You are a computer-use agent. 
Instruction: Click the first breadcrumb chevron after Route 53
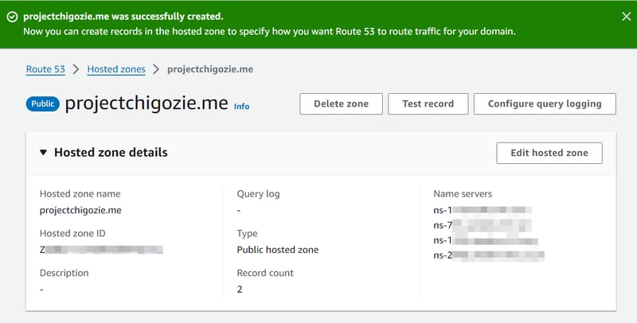coord(76,69)
